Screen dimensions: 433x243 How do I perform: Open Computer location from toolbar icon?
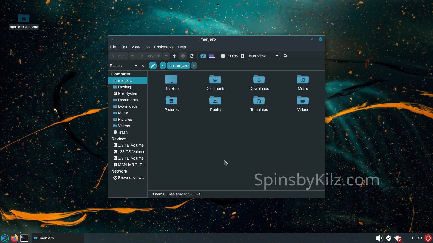point(212,56)
